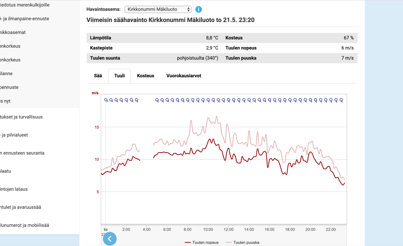Viewport: 403px width, 246px height.
Task: Open 'mobiilisää' sidebar link
Action: (x=24, y=225)
